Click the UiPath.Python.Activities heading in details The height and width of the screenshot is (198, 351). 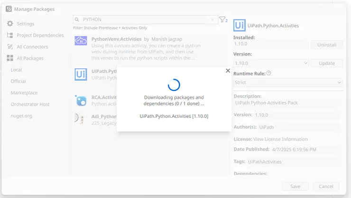pos(273,26)
